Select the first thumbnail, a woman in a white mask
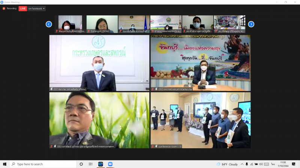 (70, 24)
